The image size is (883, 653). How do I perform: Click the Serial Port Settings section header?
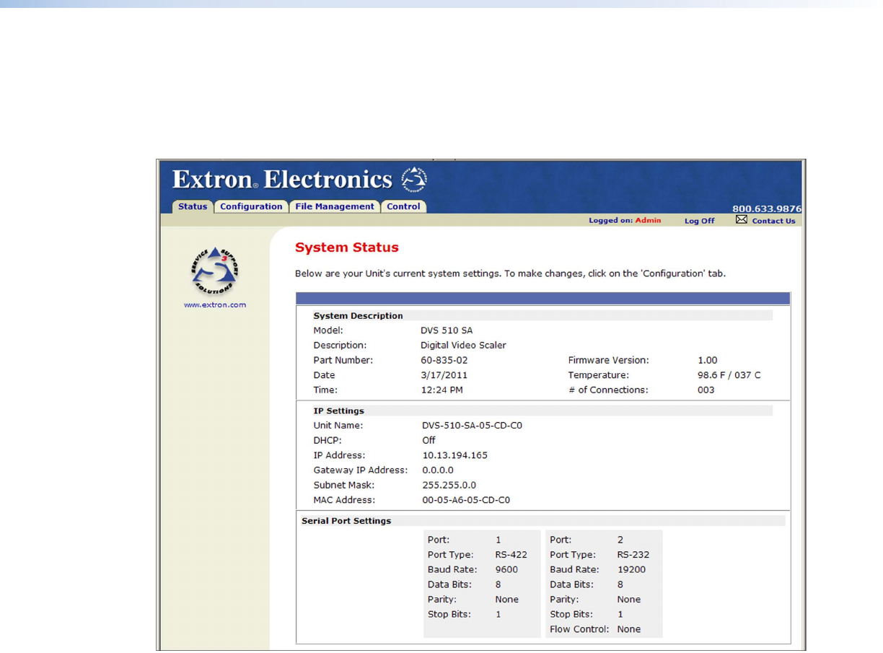coord(346,520)
